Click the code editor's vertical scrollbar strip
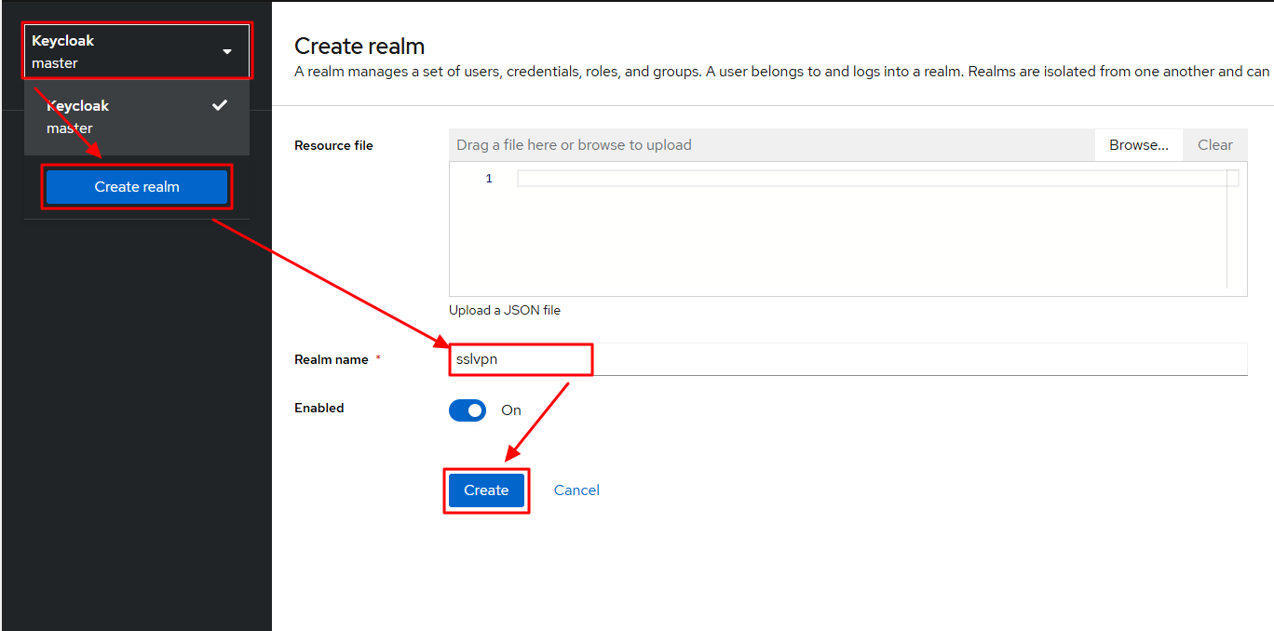The height and width of the screenshot is (631, 1274). pos(1233,229)
